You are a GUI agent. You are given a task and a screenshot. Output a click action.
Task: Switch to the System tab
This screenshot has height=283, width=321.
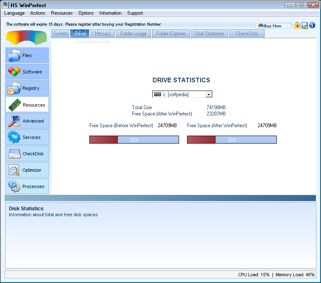point(60,34)
